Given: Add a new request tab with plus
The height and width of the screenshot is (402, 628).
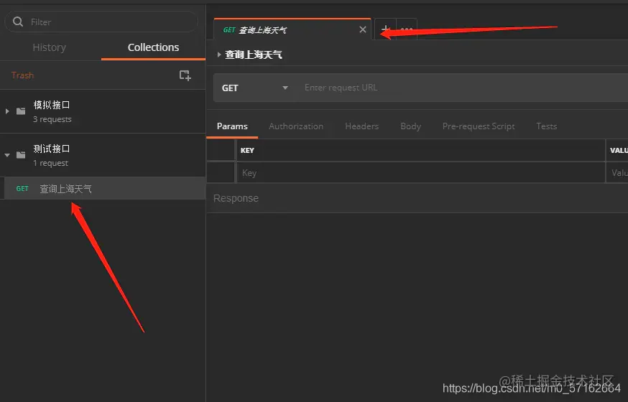Looking at the screenshot, I should click(385, 29).
